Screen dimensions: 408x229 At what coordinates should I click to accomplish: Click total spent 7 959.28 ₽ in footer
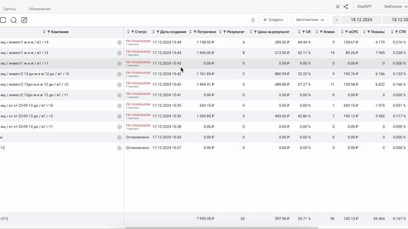click(205, 219)
